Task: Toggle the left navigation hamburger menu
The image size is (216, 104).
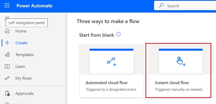Action: pos(7,18)
